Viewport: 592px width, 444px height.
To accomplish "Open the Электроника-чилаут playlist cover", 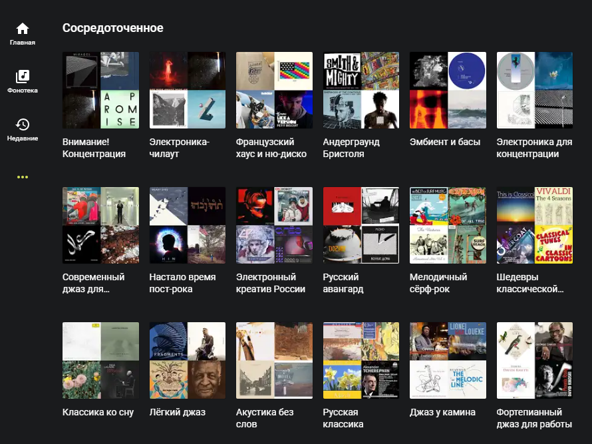I will point(188,91).
